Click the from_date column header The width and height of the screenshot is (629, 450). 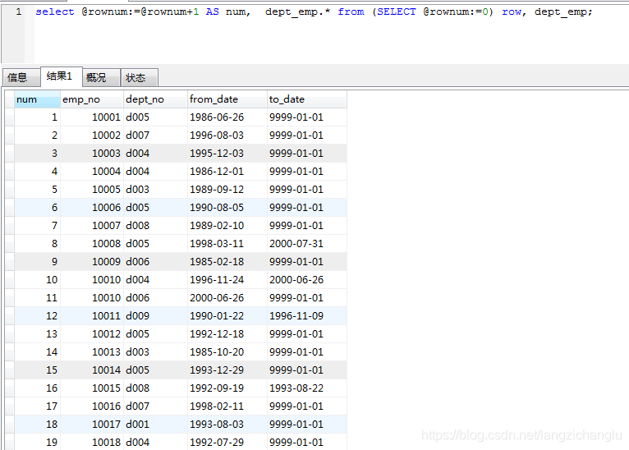pos(227,99)
